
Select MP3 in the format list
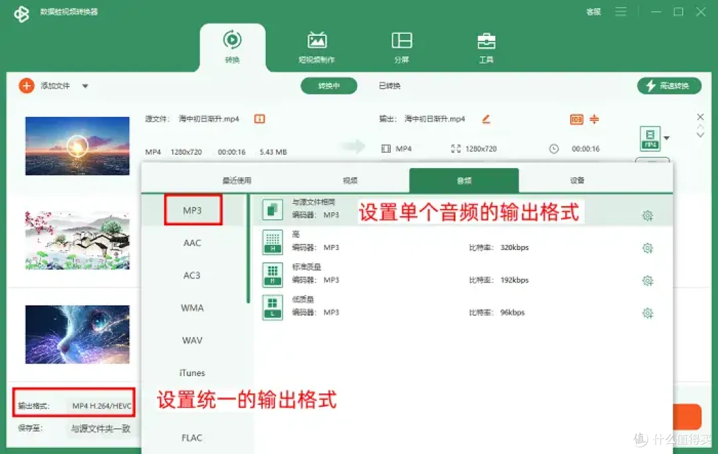click(192, 210)
